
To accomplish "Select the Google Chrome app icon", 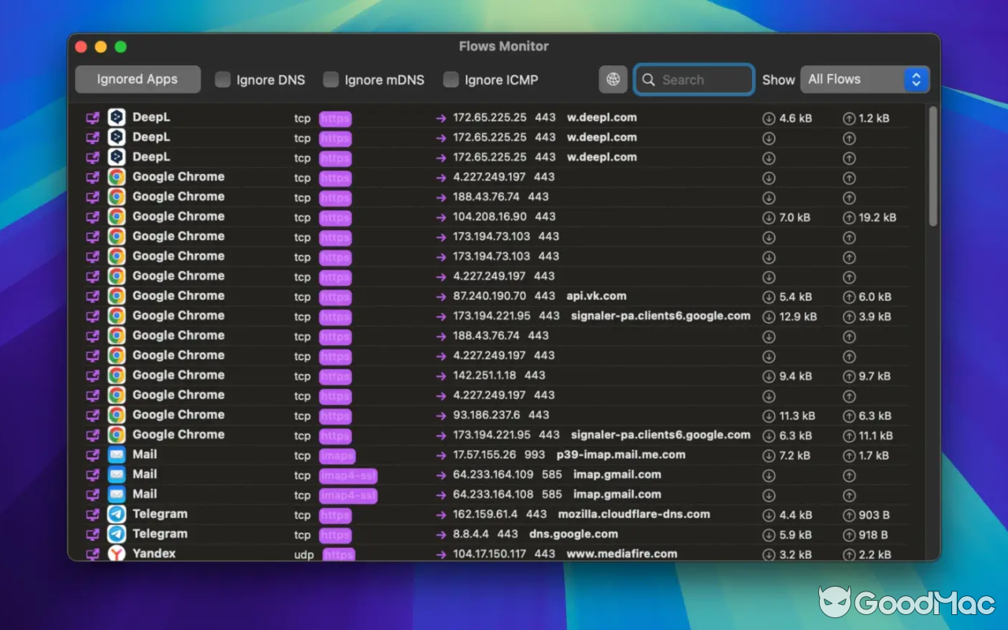I will tap(115, 176).
